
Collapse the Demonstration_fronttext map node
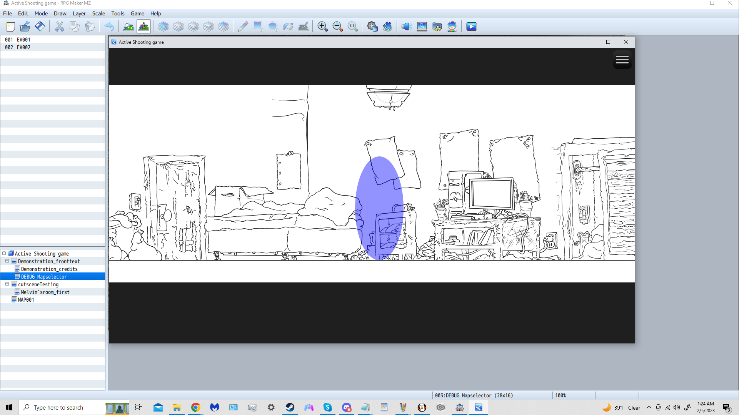click(7, 261)
